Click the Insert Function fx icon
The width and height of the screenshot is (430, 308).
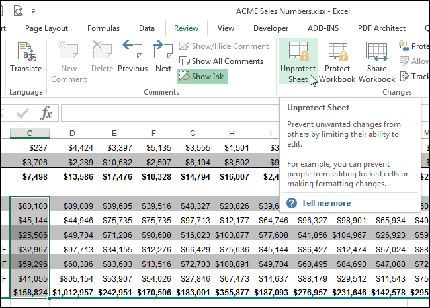[x=46, y=113]
